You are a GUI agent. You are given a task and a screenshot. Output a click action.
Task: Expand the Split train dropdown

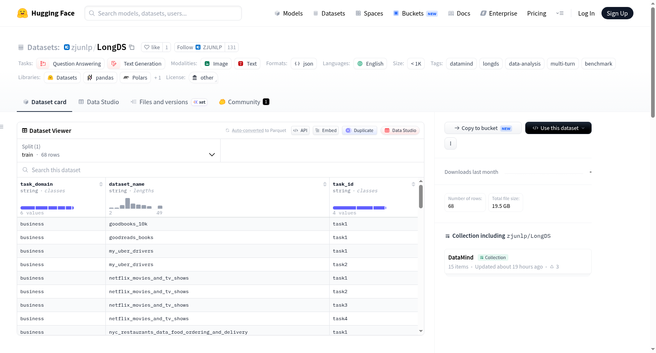[x=119, y=150]
